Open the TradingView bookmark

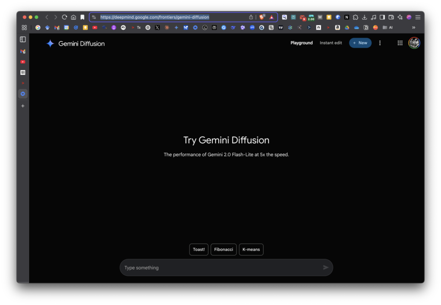[x=281, y=28]
